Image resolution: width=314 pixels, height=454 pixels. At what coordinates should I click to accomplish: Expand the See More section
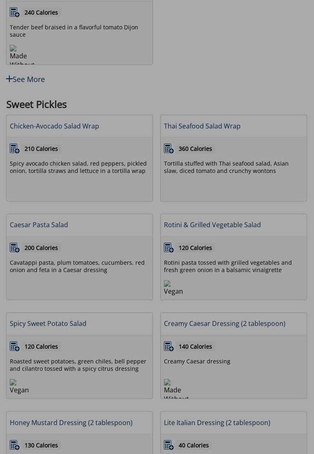pyautogui.click(x=25, y=79)
